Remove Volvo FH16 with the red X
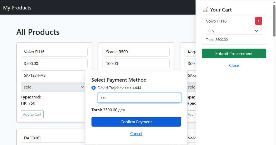 258,21
